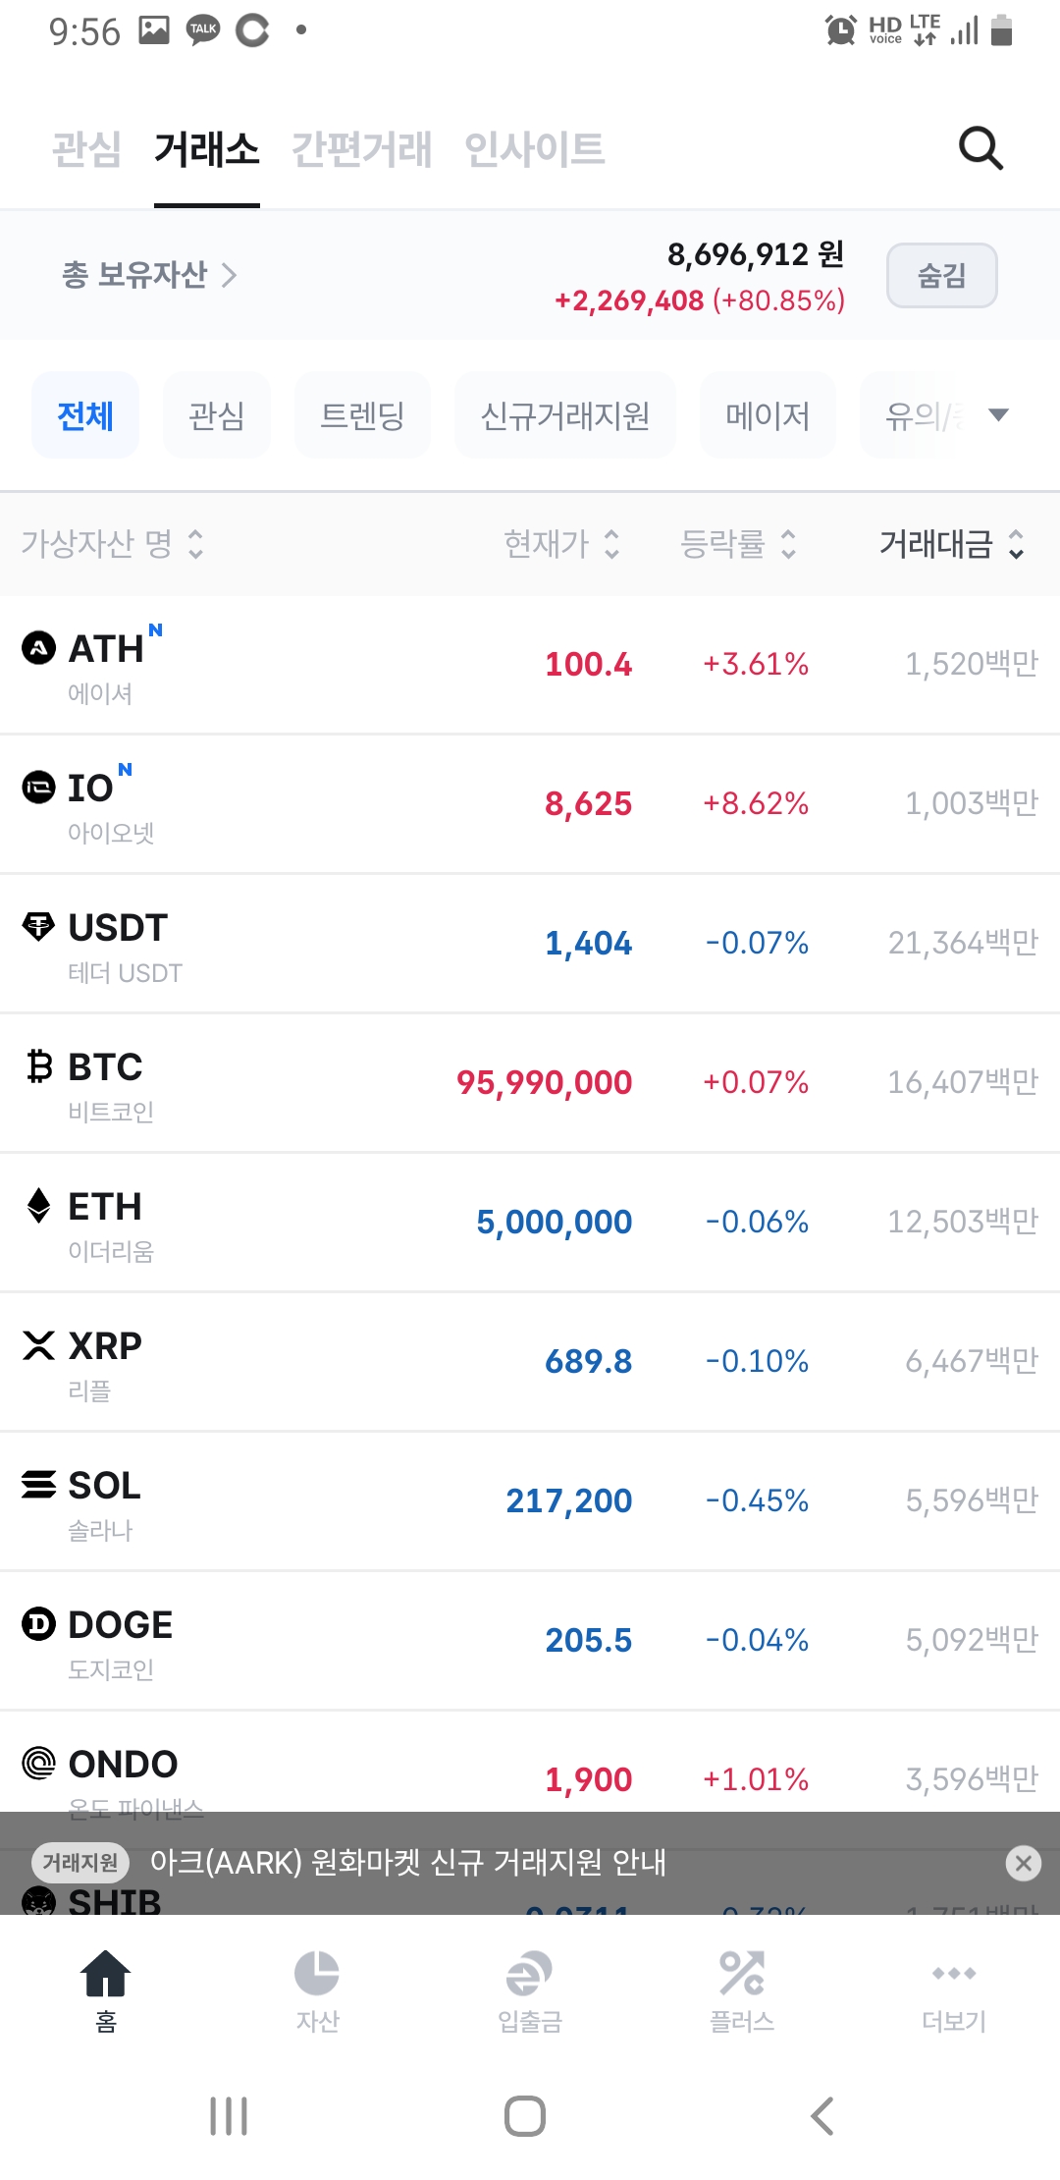Tap the 자산 pie chart icon
The width and height of the screenshot is (1060, 2180).
(317, 1974)
